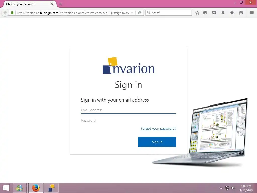This screenshot has width=257, height=193.
Task: Open the 'Forgot your password?' link
Action: coord(158,128)
